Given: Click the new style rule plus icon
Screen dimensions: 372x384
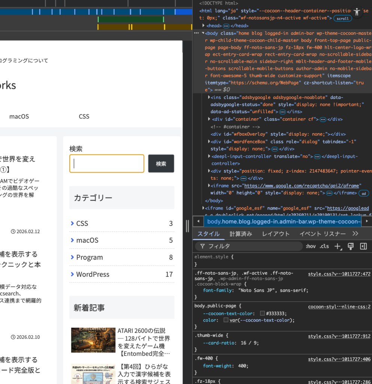Looking at the screenshot, I should [337, 246].
